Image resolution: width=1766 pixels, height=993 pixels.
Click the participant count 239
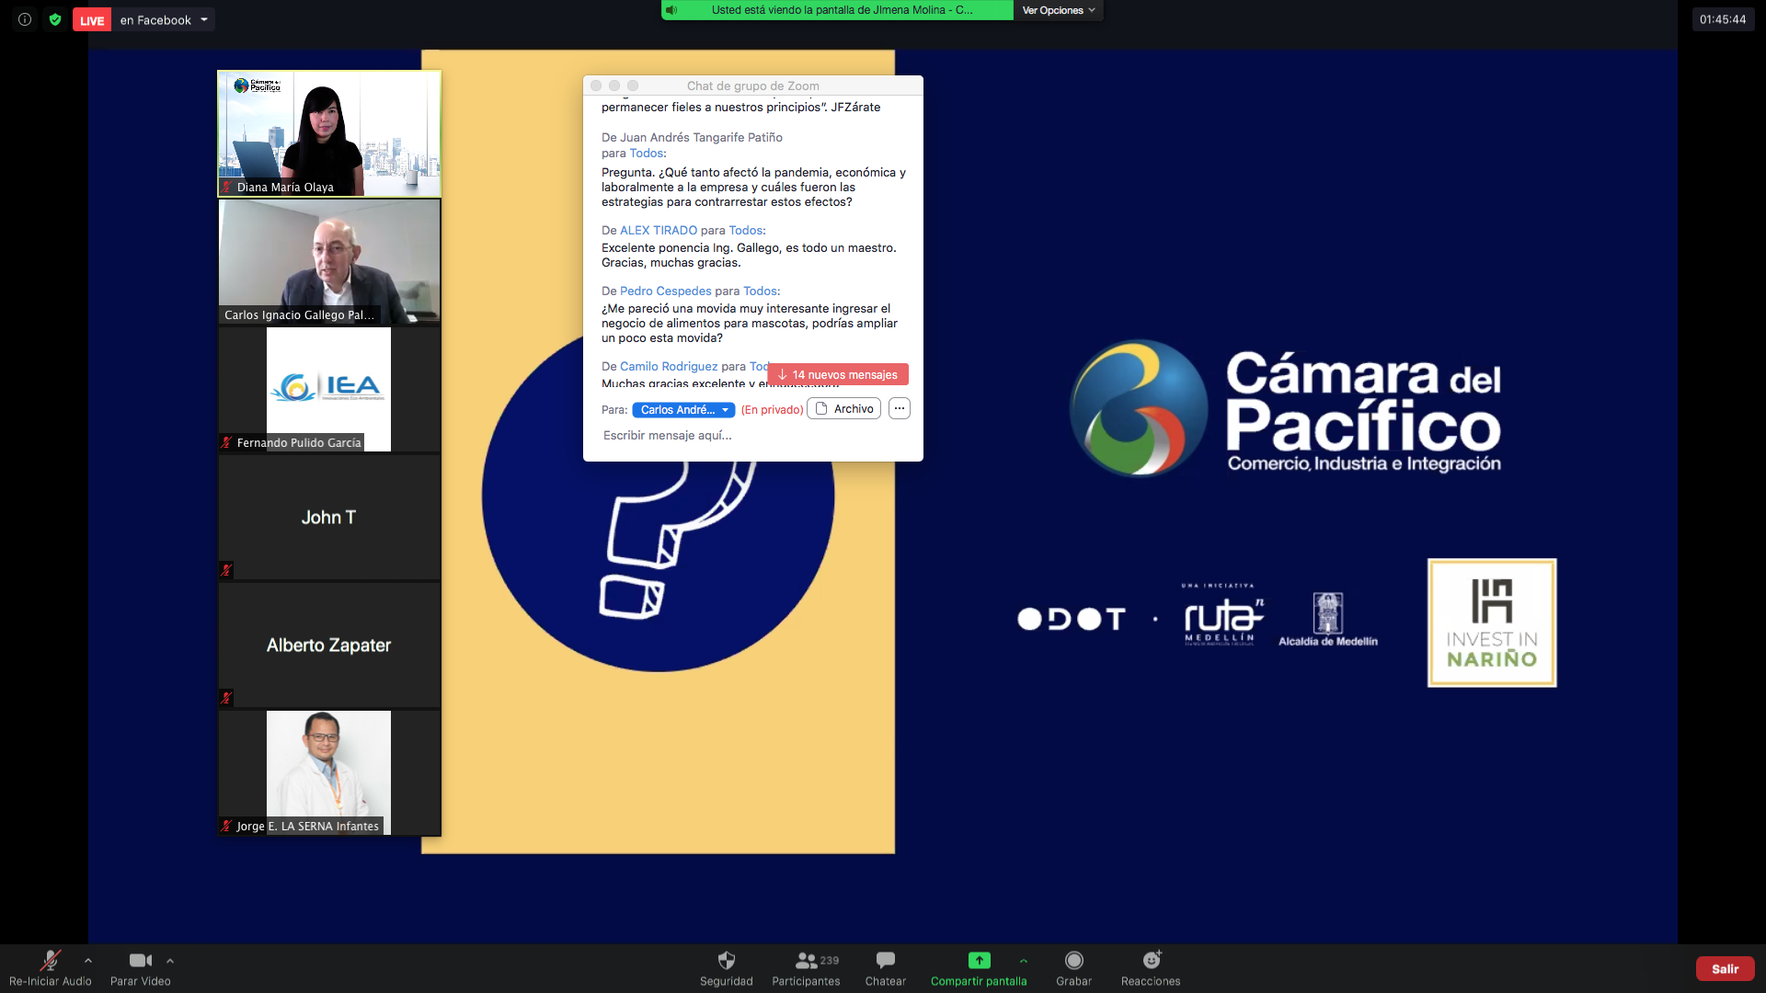pos(830,961)
